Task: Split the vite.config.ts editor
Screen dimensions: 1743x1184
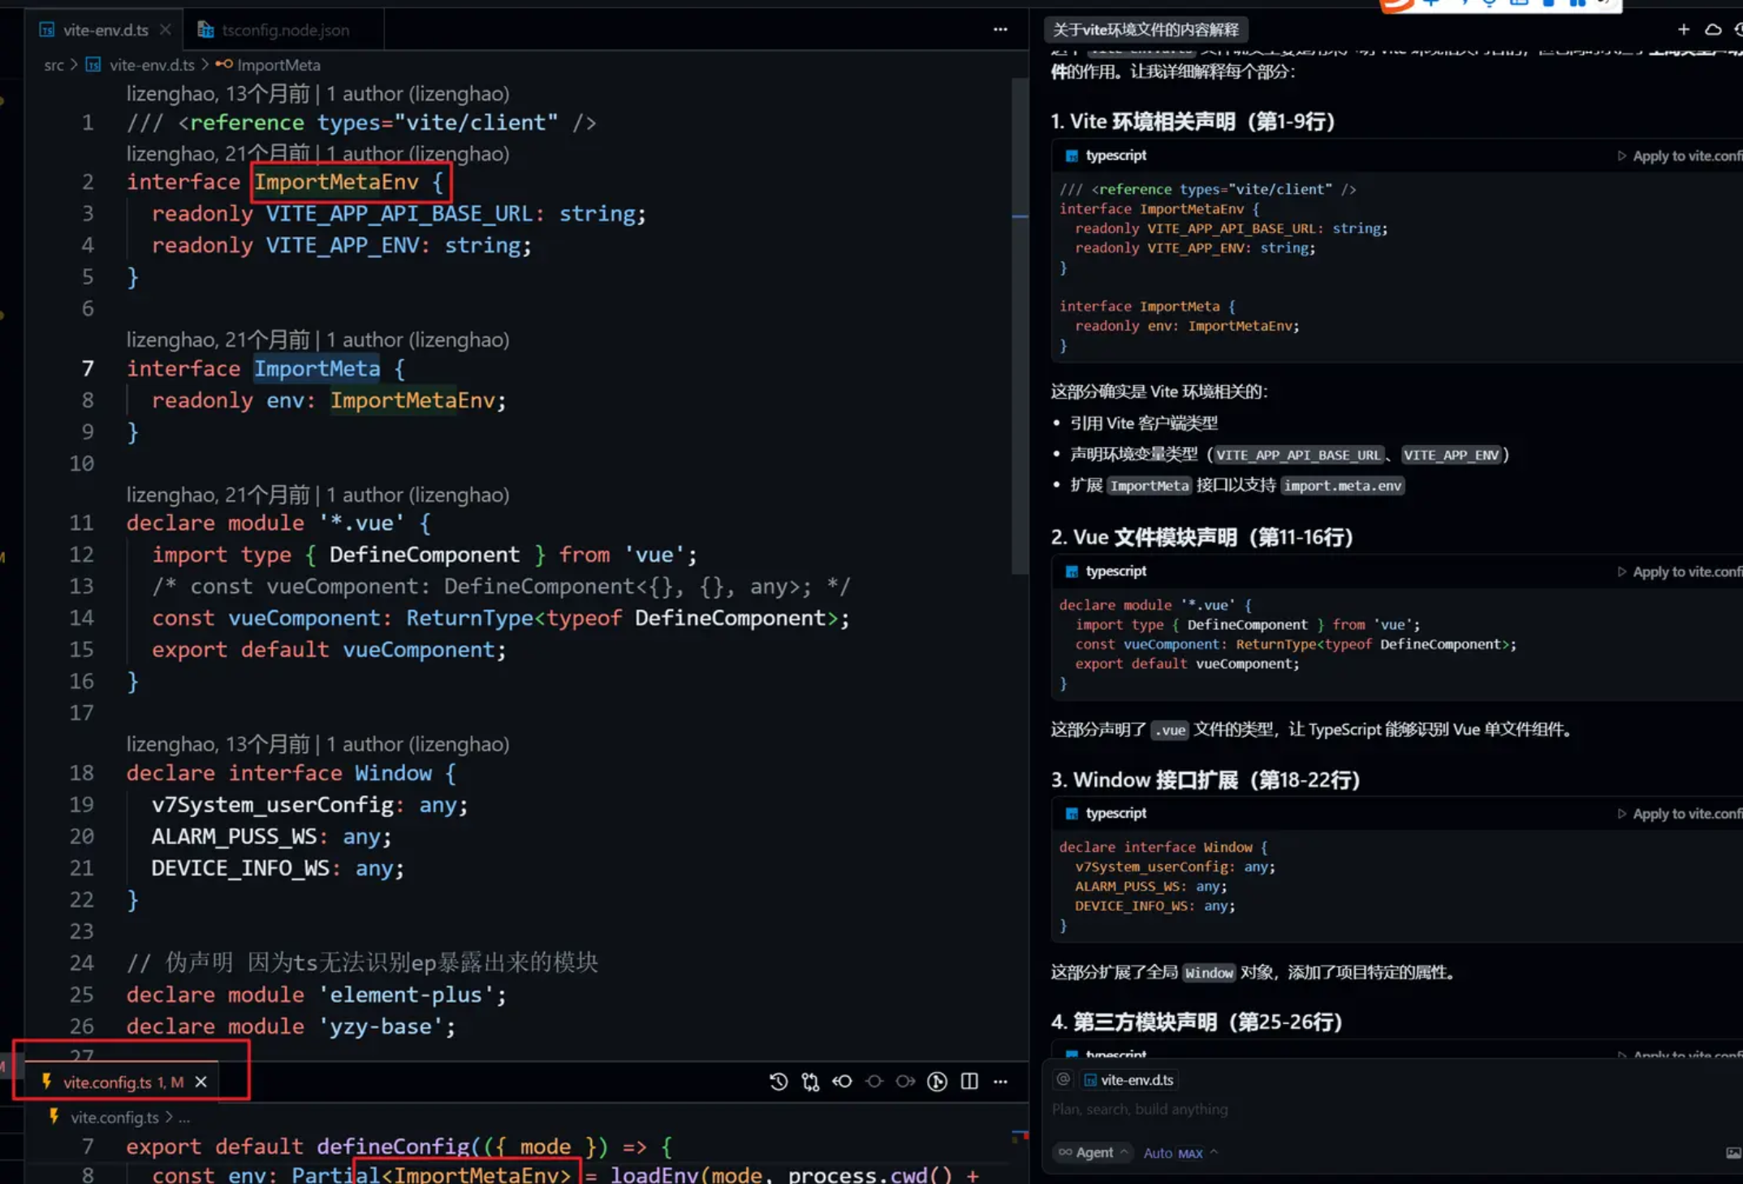Action: (969, 1081)
